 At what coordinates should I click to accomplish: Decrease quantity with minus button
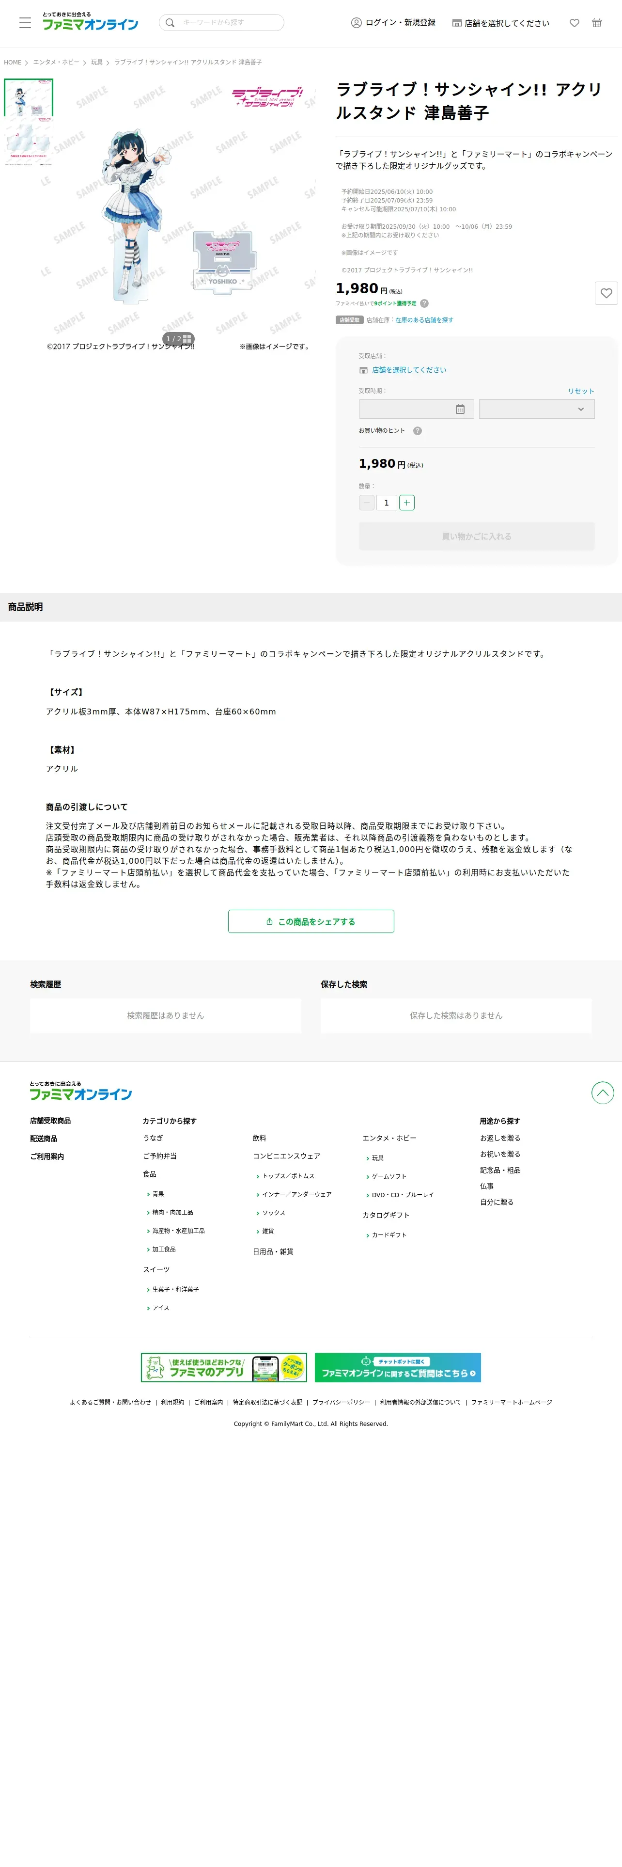click(x=366, y=502)
